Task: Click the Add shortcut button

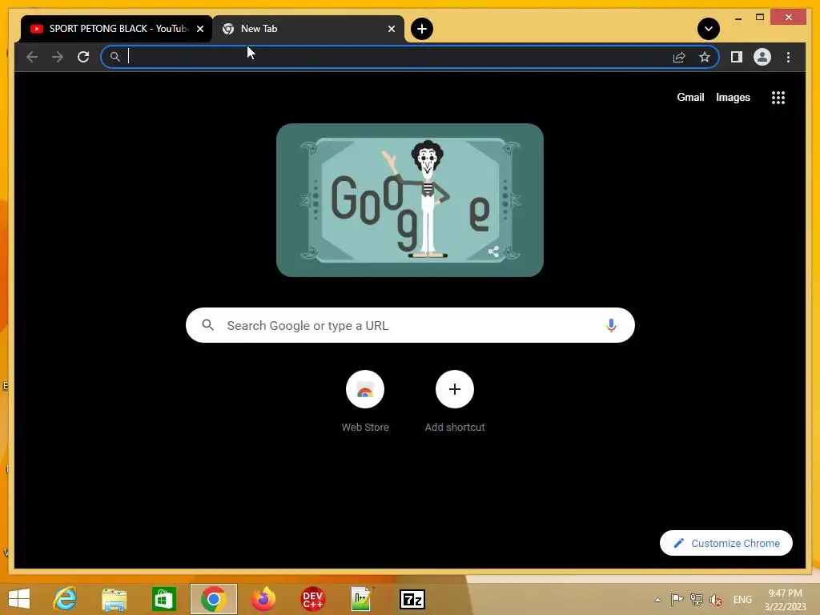Action: click(455, 401)
